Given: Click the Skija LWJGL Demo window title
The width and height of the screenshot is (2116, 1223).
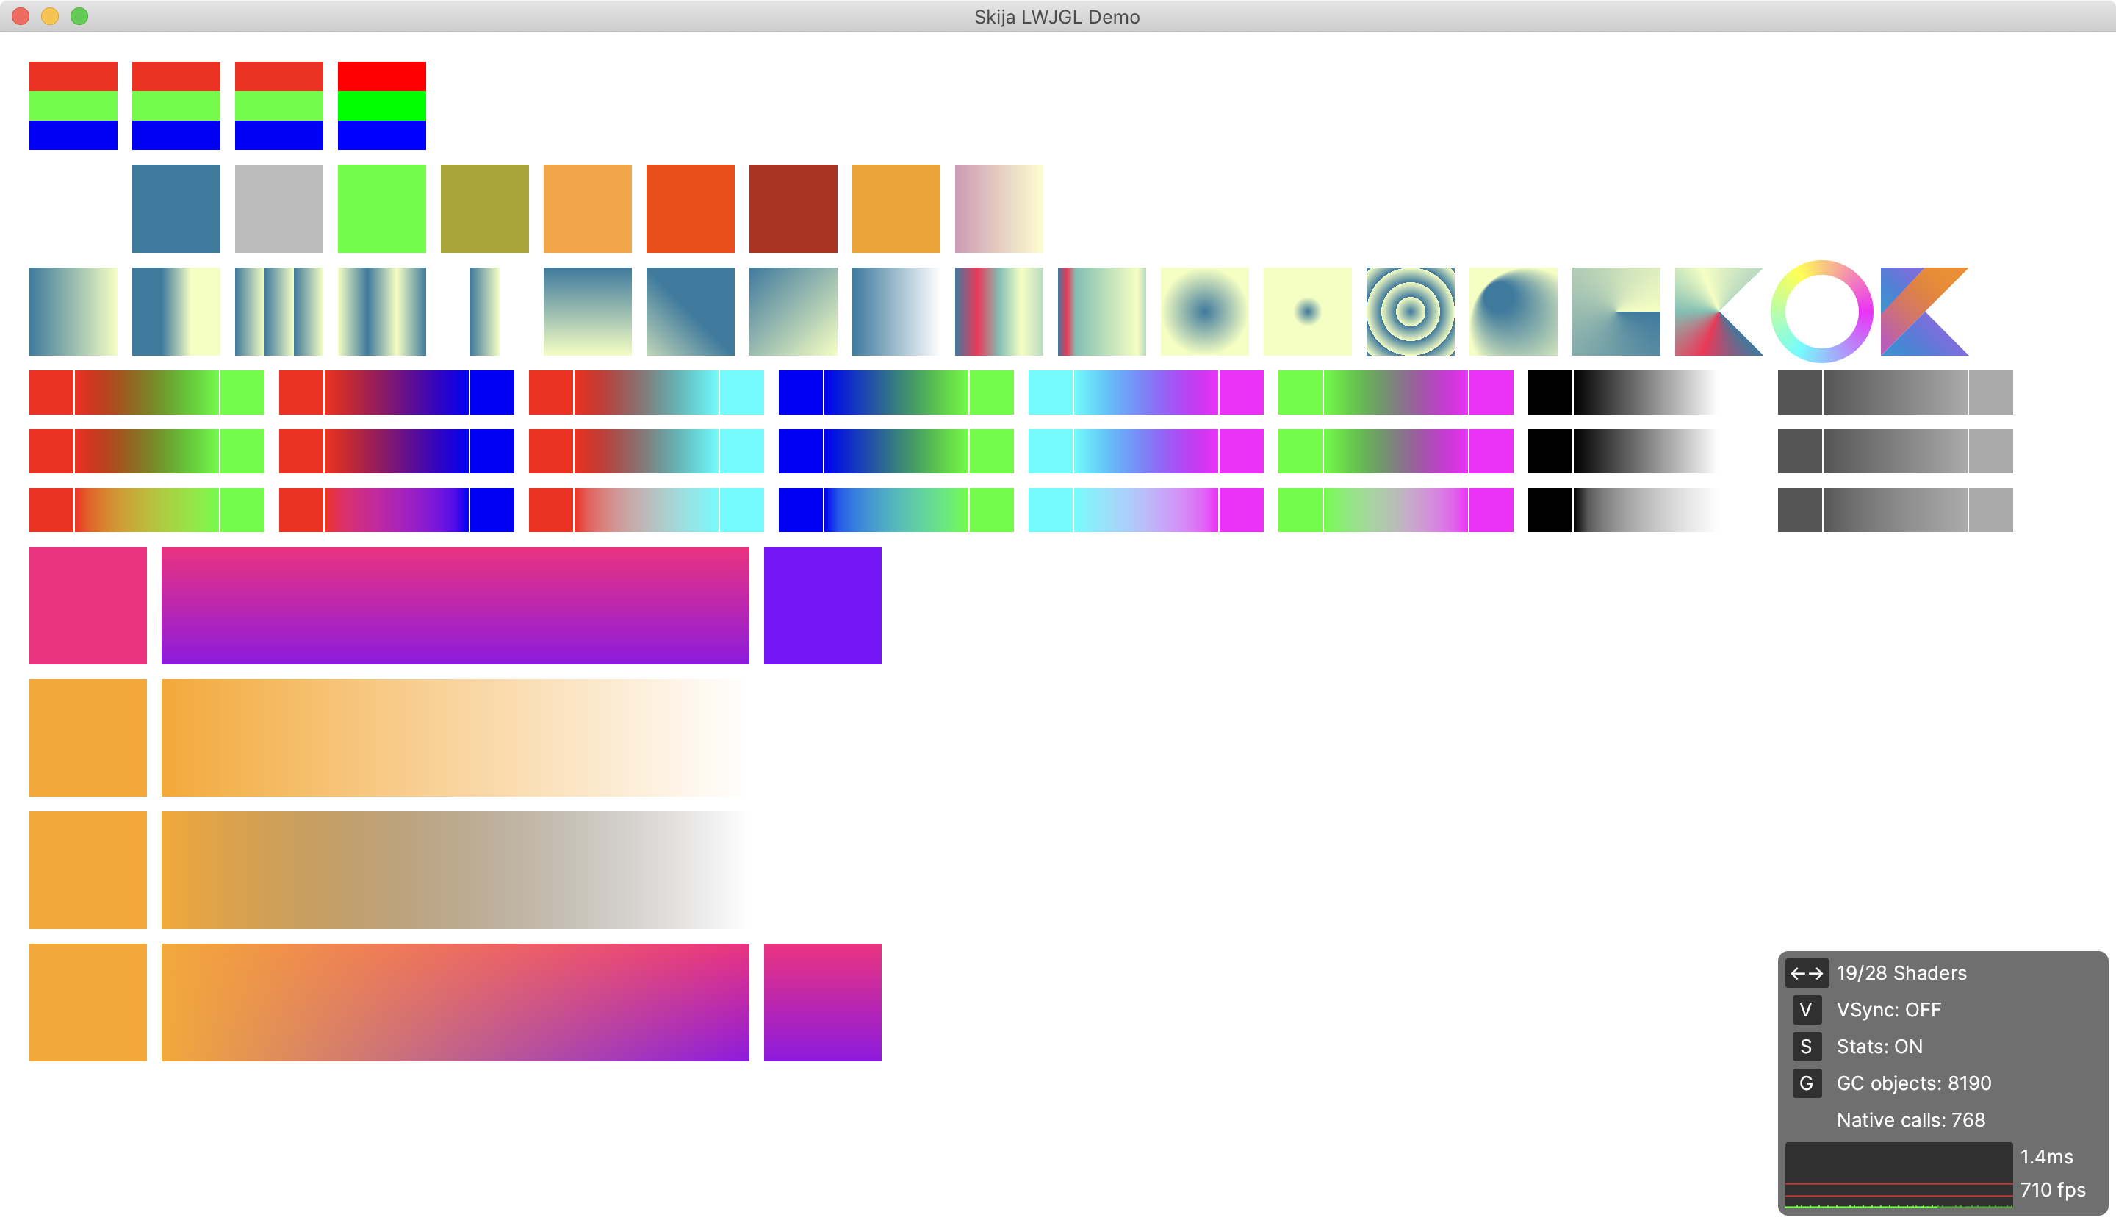Looking at the screenshot, I should coord(1057,17).
